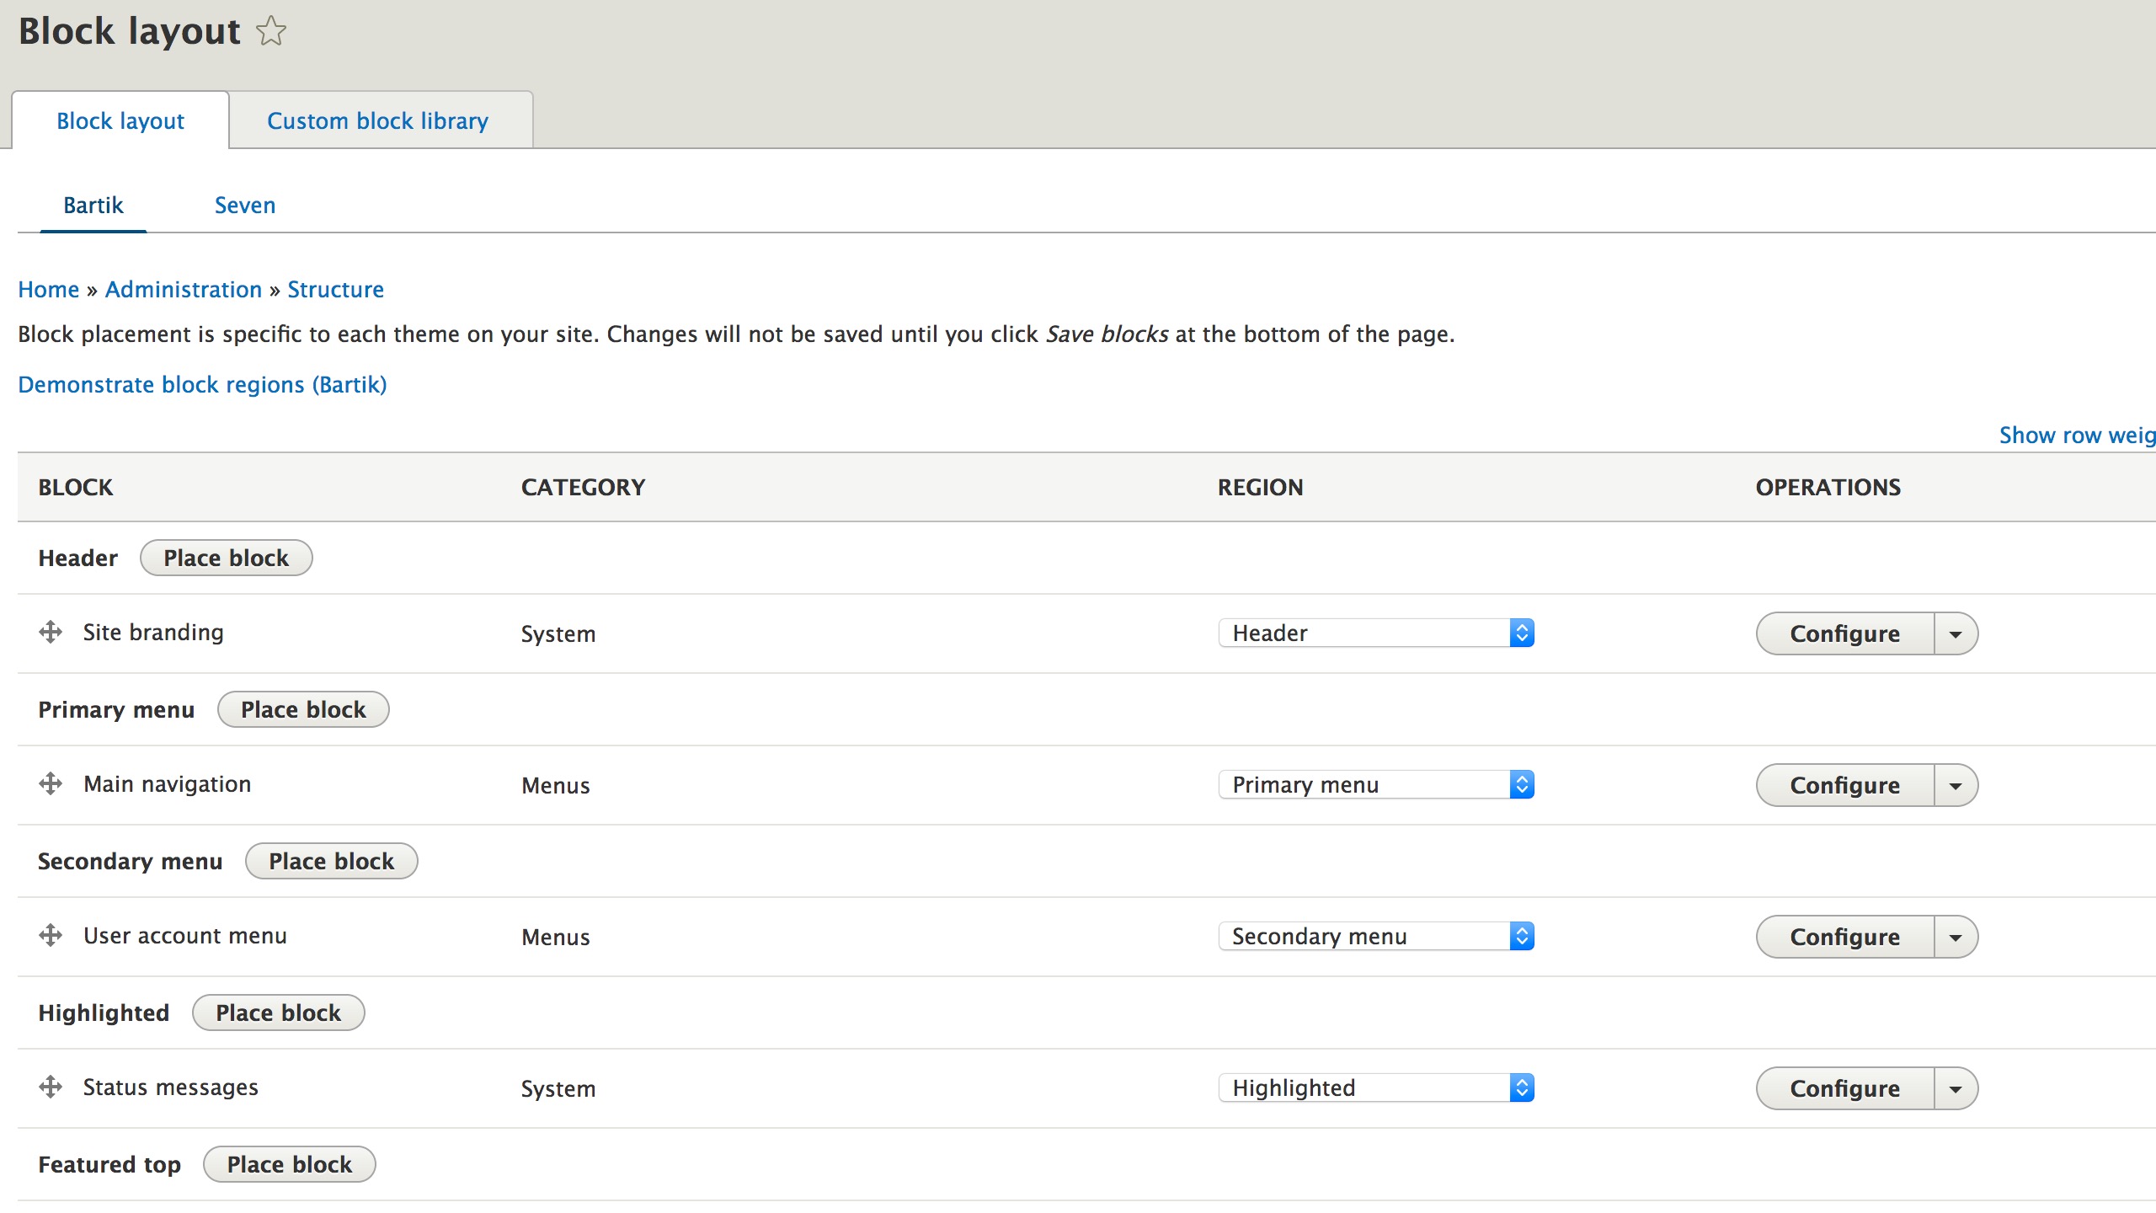The height and width of the screenshot is (1213, 2156).
Task: Open the Secondary menu region dropdown
Action: (1375, 936)
